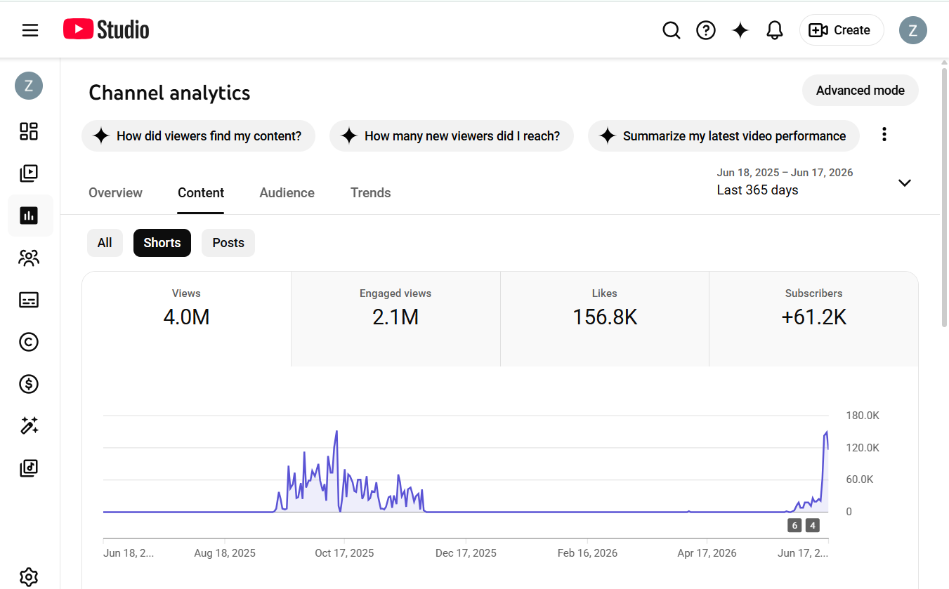Open the three-dot more suggestions menu

[884, 135]
